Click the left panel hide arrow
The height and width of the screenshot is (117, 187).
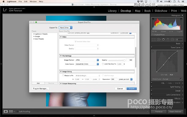(1, 64)
